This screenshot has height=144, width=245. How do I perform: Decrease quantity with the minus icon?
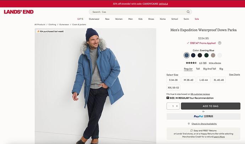[169, 106]
